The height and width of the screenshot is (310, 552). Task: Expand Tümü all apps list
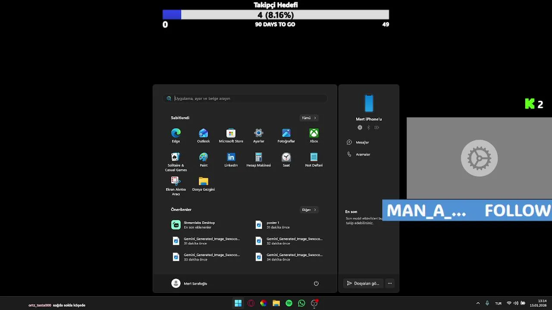309,118
